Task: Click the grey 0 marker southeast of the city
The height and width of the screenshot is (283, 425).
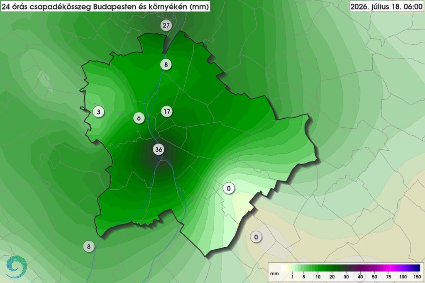Action: (x=256, y=237)
